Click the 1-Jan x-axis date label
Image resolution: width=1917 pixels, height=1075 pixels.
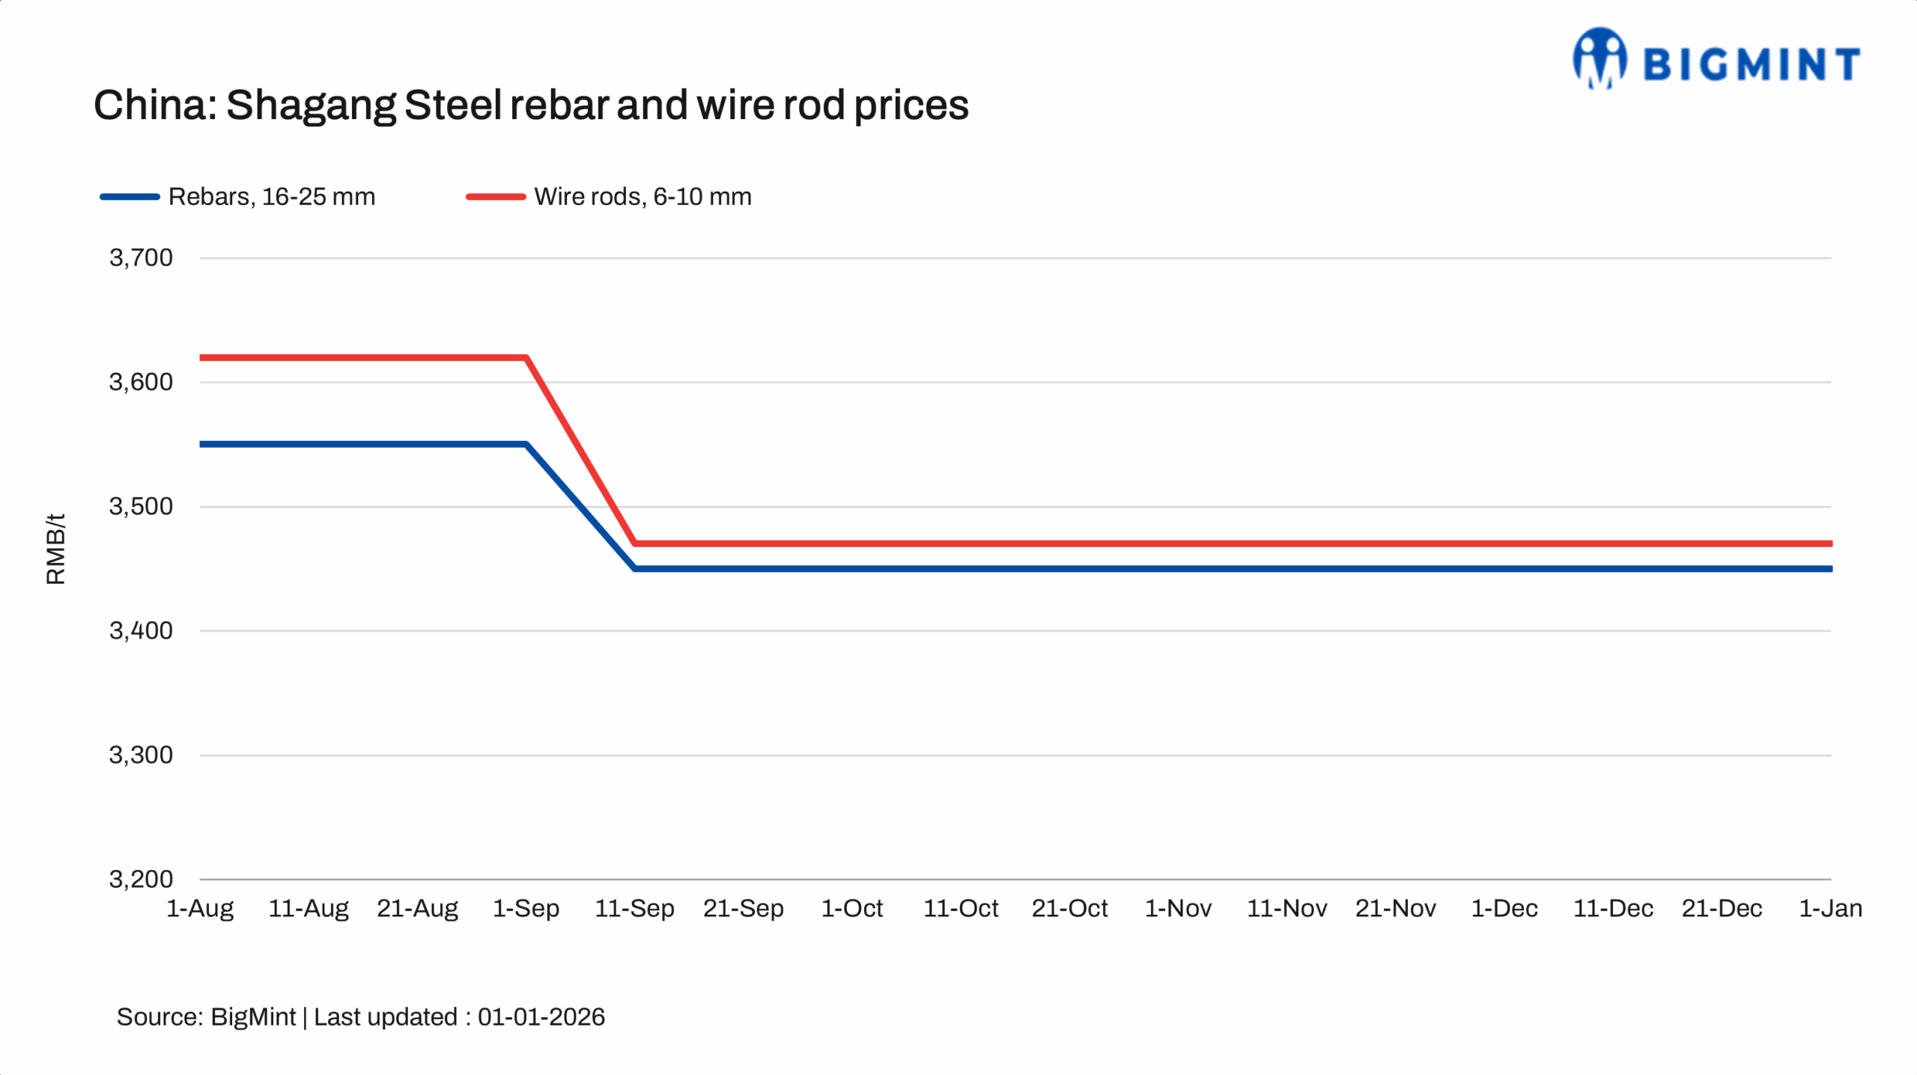pyautogui.click(x=1830, y=909)
